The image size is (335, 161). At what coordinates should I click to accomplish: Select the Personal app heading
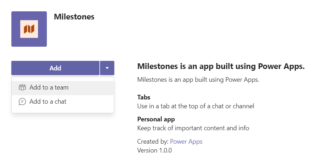(156, 119)
